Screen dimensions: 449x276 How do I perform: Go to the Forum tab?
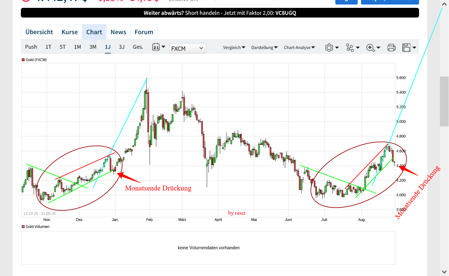tap(144, 32)
